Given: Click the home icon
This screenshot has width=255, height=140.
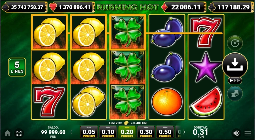Looking at the screenshot, I should coord(8,133).
